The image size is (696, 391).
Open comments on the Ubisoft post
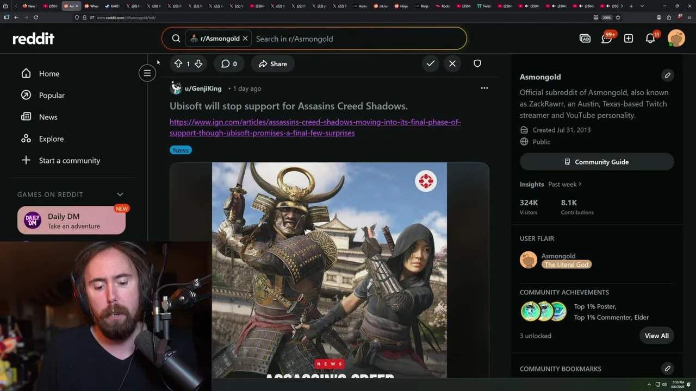229,64
